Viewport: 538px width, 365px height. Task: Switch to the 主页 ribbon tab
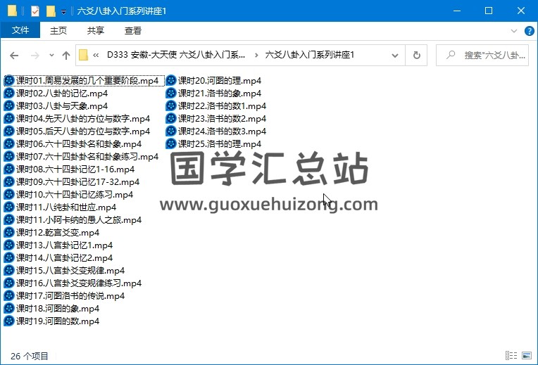(x=58, y=30)
